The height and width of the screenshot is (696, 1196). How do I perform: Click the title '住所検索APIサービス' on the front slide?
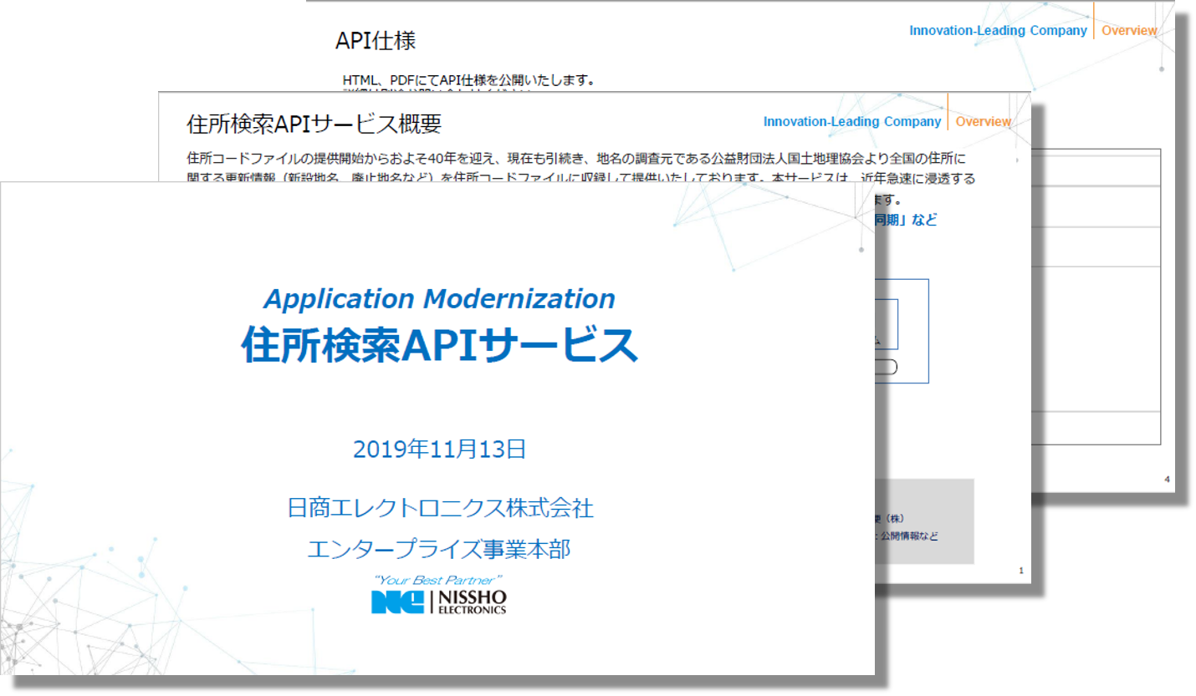[438, 344]
